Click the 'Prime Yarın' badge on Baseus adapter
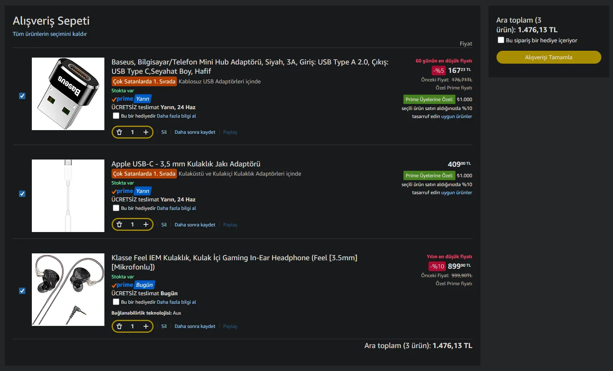613x371 pixels. coord(131,99)
